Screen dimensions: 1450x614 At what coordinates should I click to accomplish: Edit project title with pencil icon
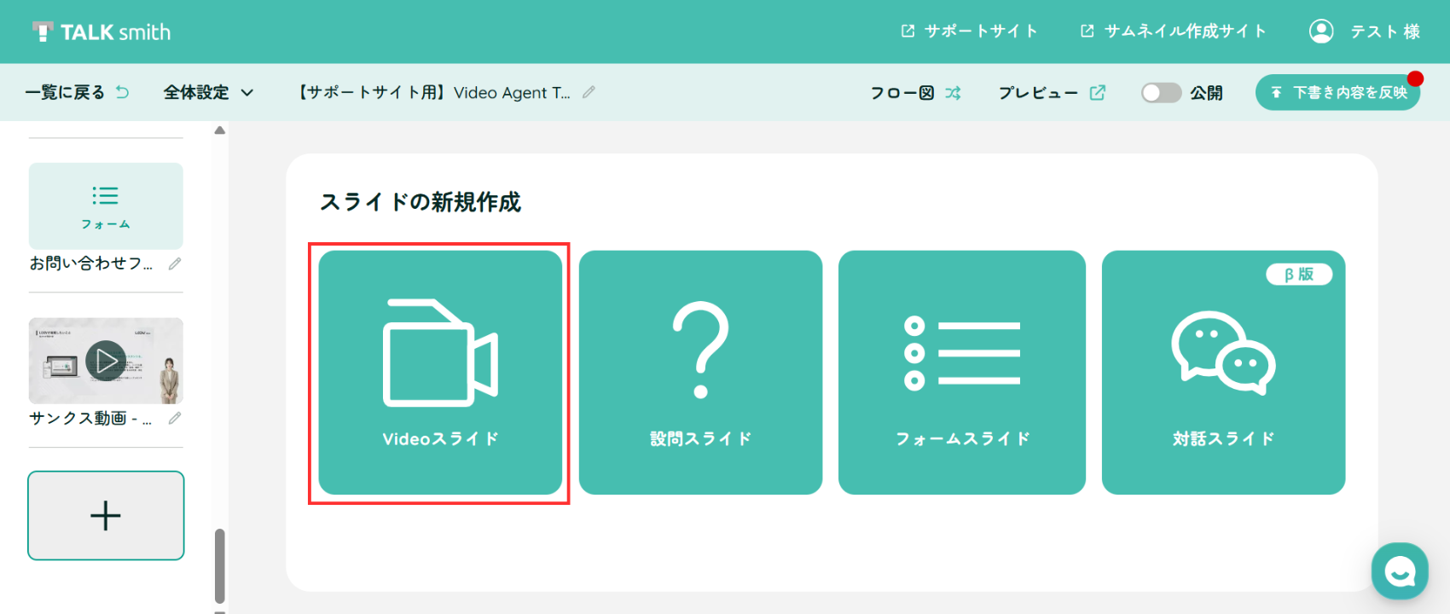click(x=589, y=92)
